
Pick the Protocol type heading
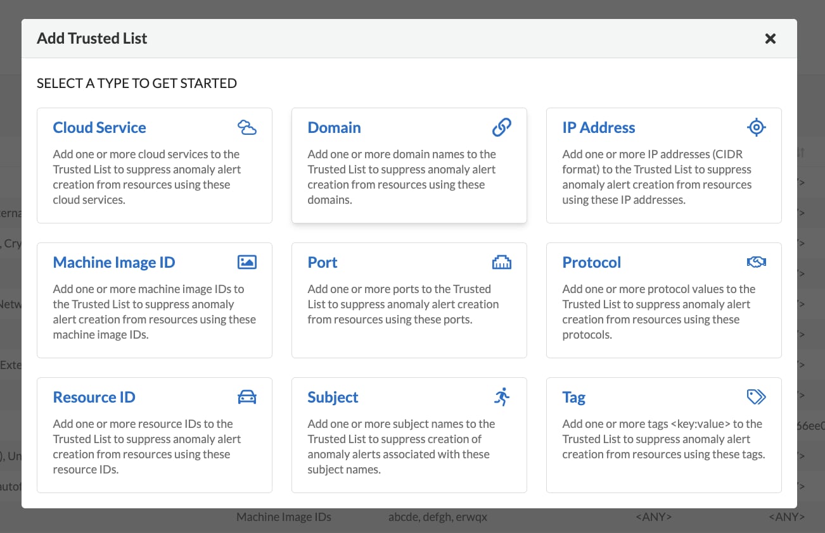(591, 262)
